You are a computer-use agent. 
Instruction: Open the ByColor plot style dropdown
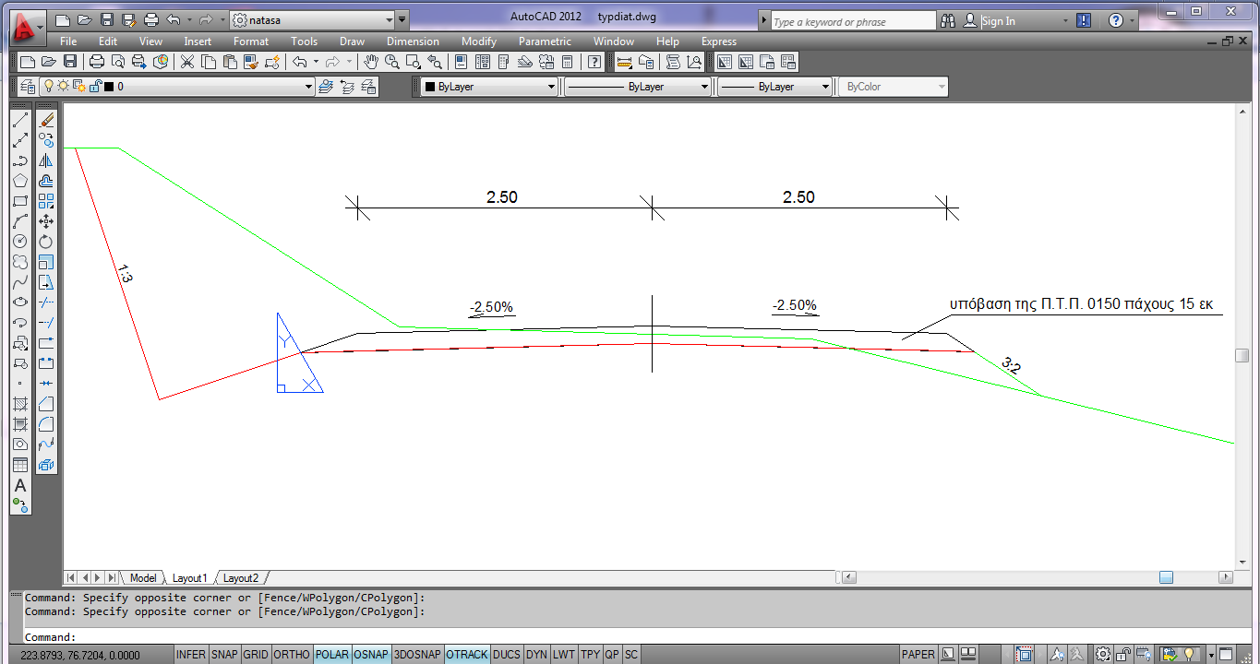942,87
